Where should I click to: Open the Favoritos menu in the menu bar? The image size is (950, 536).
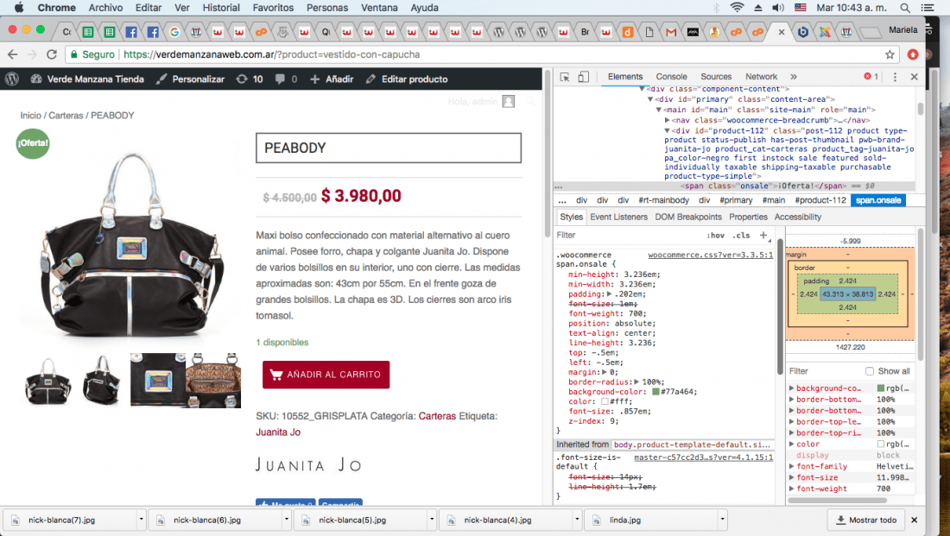click(273, 8)
